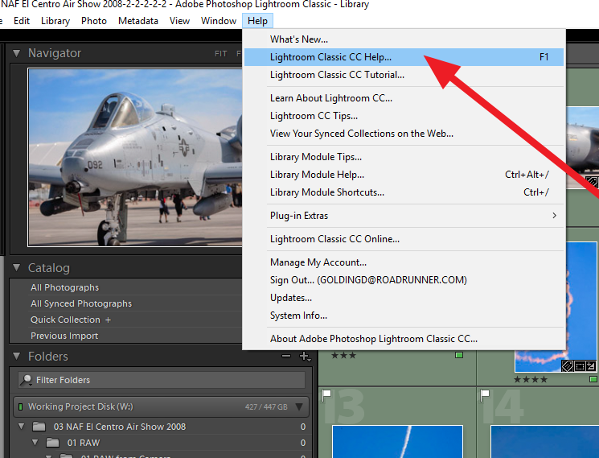Select thumbnail in grid cell 14
The height and width of the screenshot is (458, 599).
pyautogui.click(x=544, y=441)
